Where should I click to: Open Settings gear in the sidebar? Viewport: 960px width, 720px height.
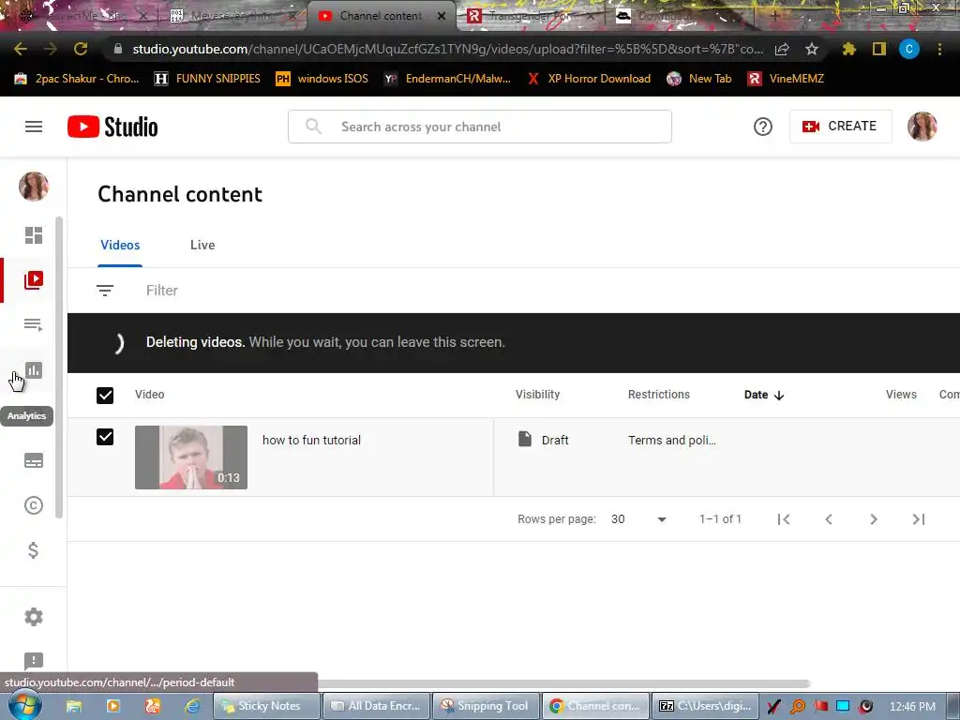pos(34,617)
